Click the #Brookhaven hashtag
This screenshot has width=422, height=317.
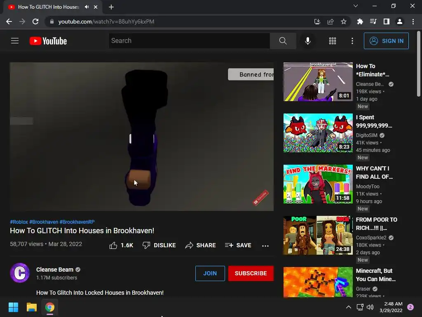point(44,222)
